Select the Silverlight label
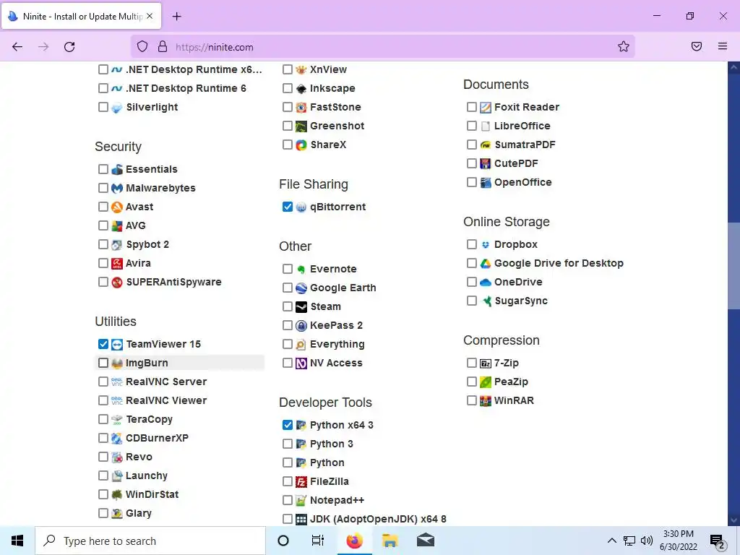 152,107
